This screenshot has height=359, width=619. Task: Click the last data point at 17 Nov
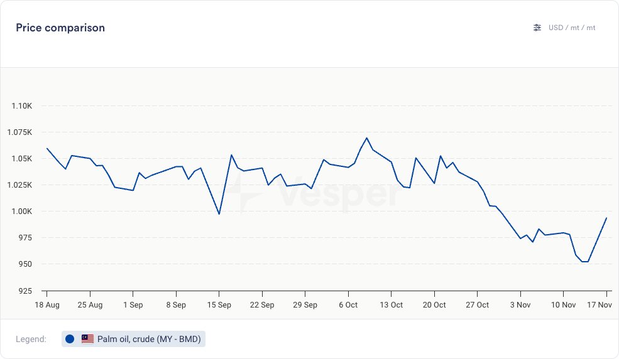pyautogui.click(x=606, y=218)
